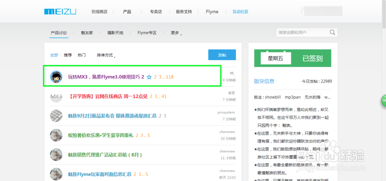Open thread 魅族9月2日新品发布会 媒体邀请函报道汇总

pos(112,116)
